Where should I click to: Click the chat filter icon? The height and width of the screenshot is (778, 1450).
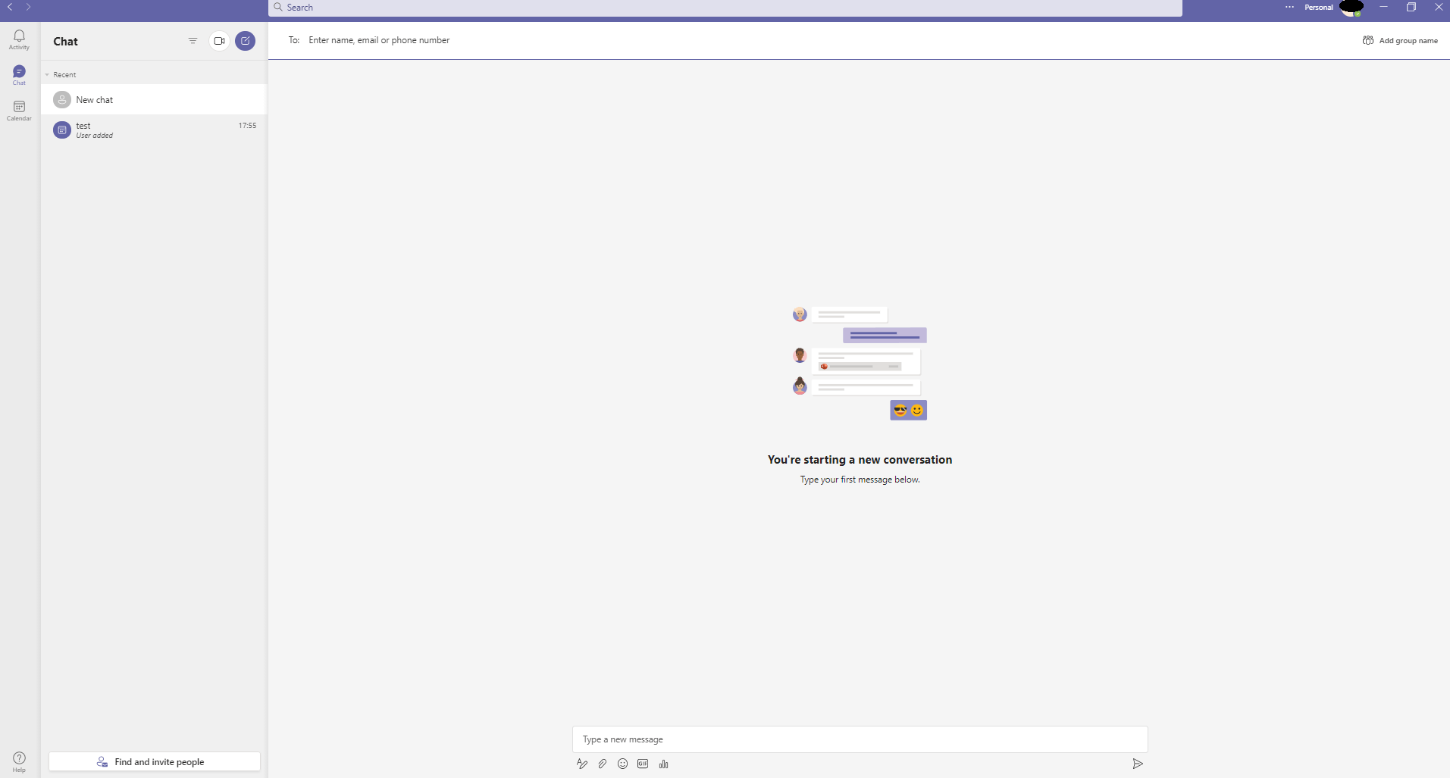[x=193, y=41]
